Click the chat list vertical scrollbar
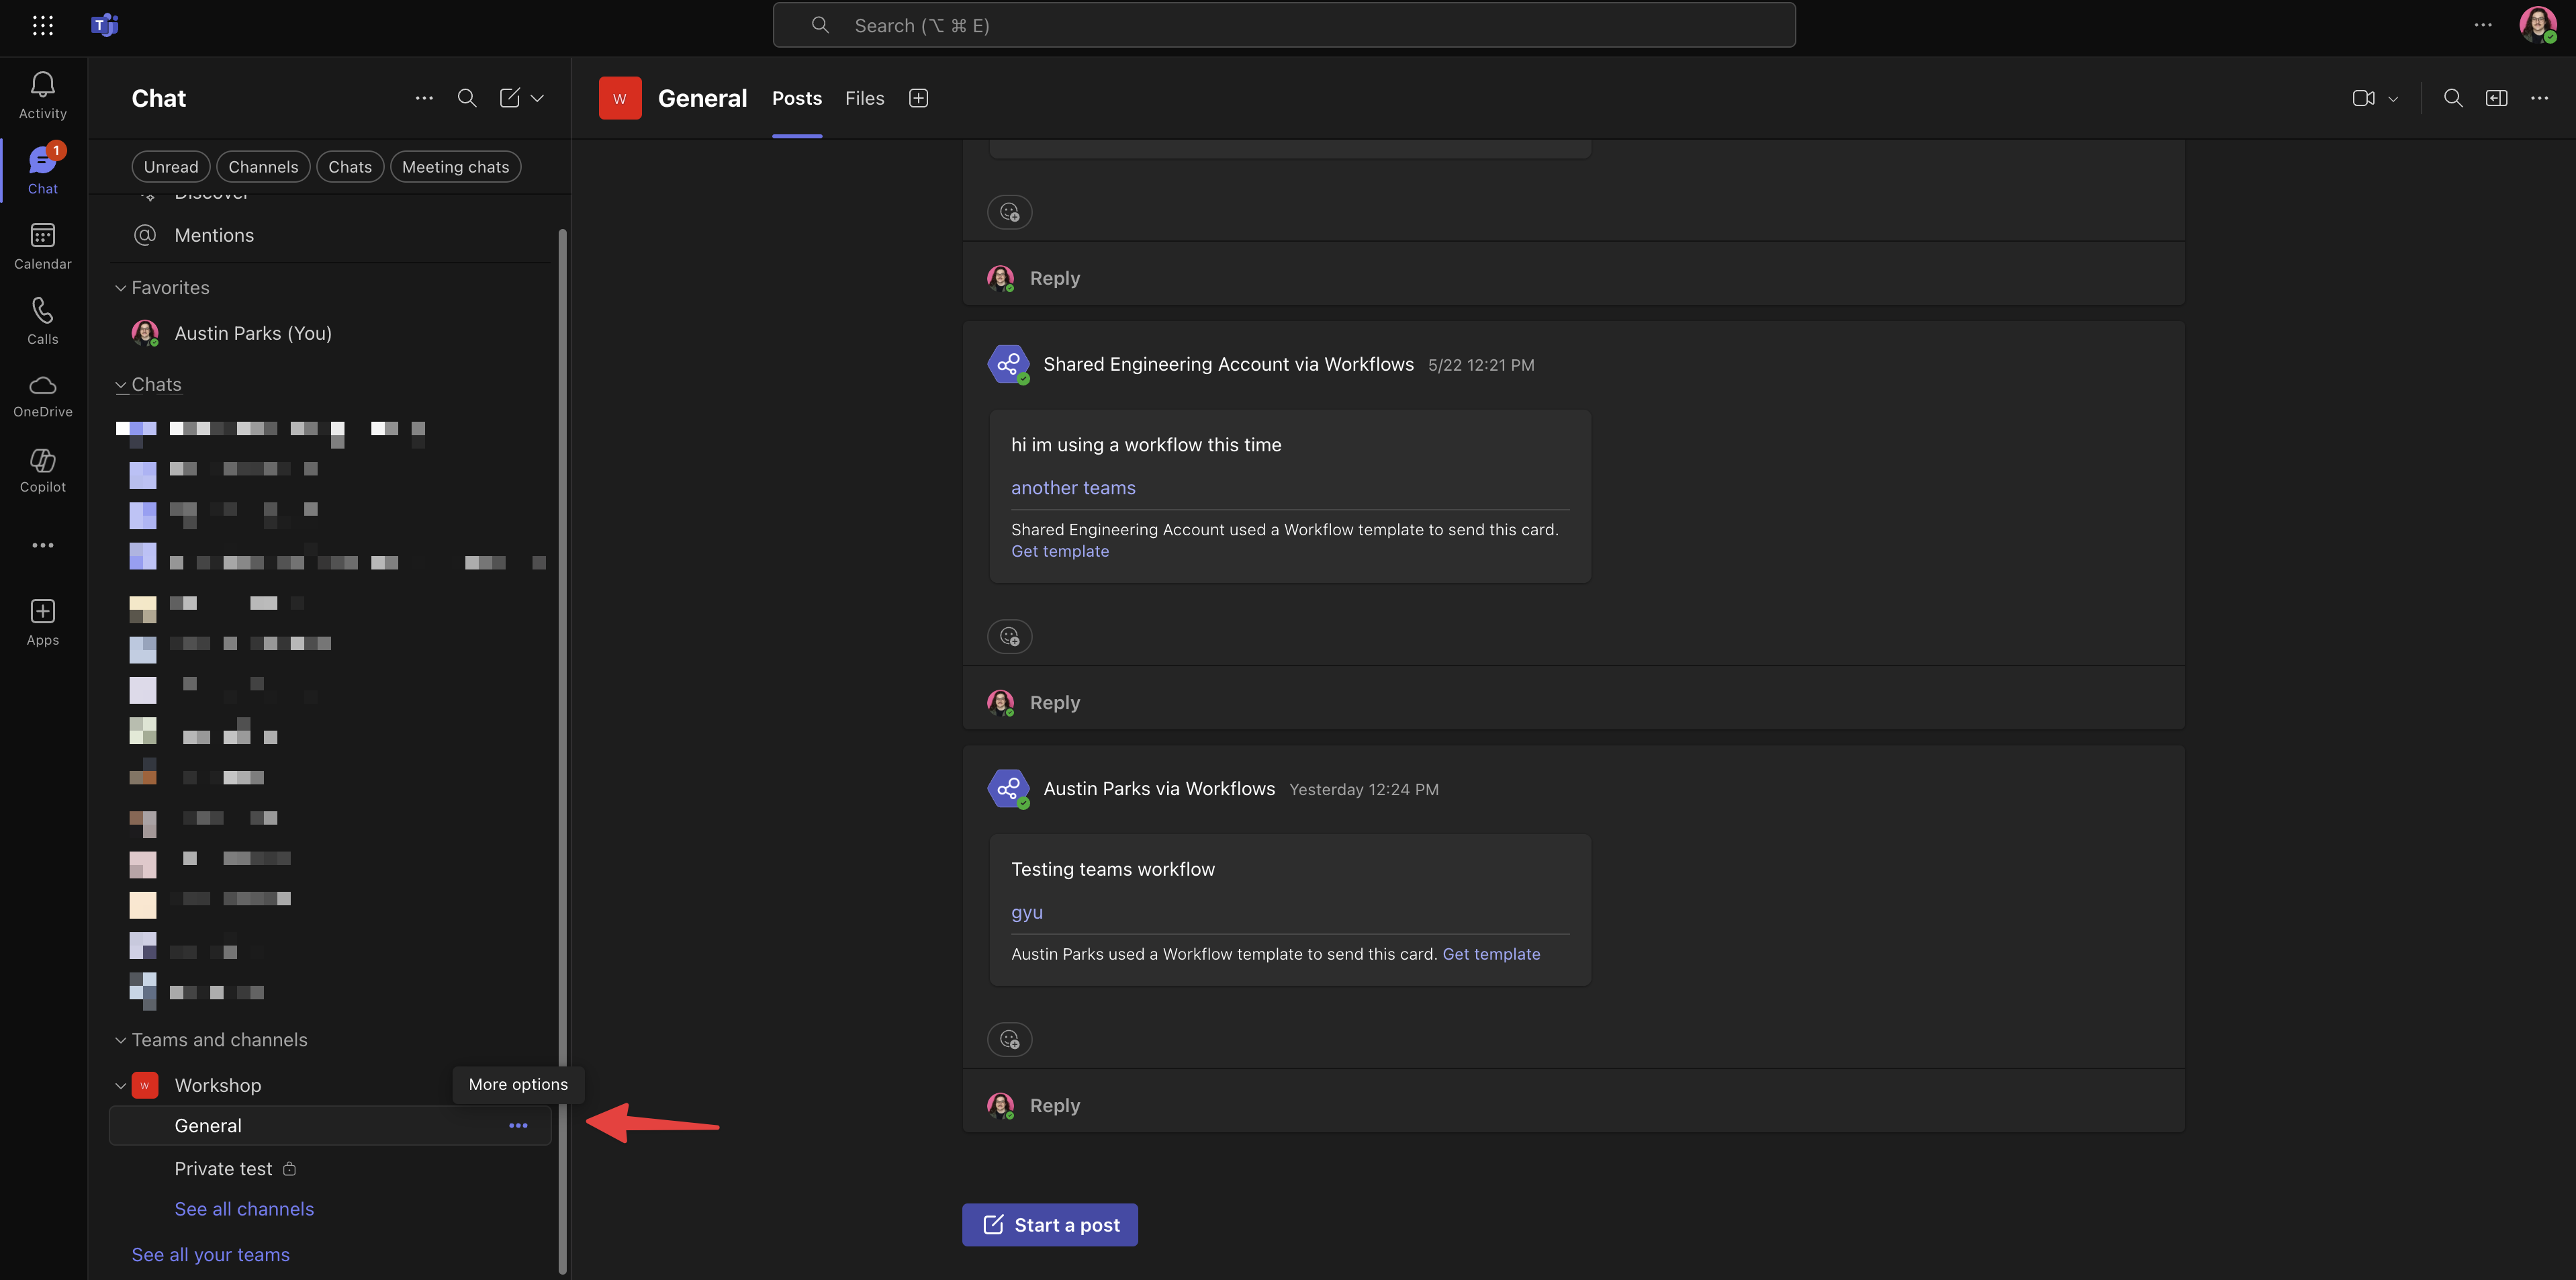This screenshot has height=1280, width=2576. pos(562,750)
